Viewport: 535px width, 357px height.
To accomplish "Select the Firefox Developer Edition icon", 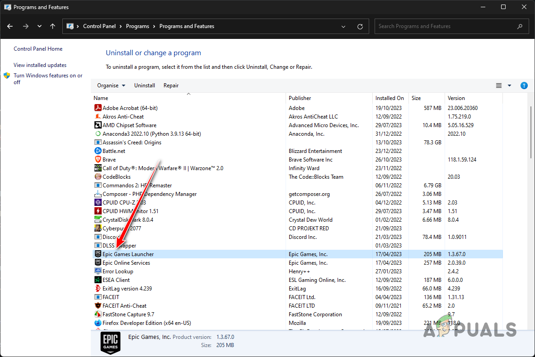I will pyautogui.click(x=98, y=323).
